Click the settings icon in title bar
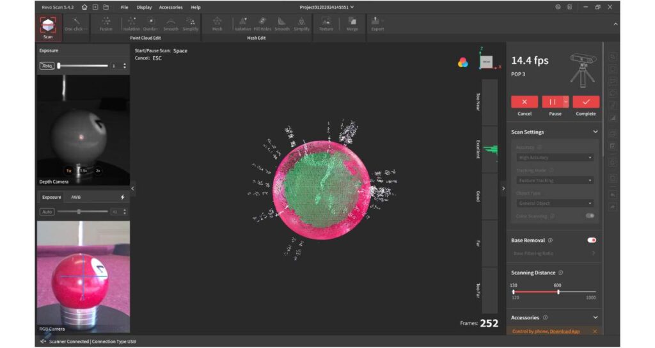This screenshot has width=655, height=348. [x=558, y=7]
